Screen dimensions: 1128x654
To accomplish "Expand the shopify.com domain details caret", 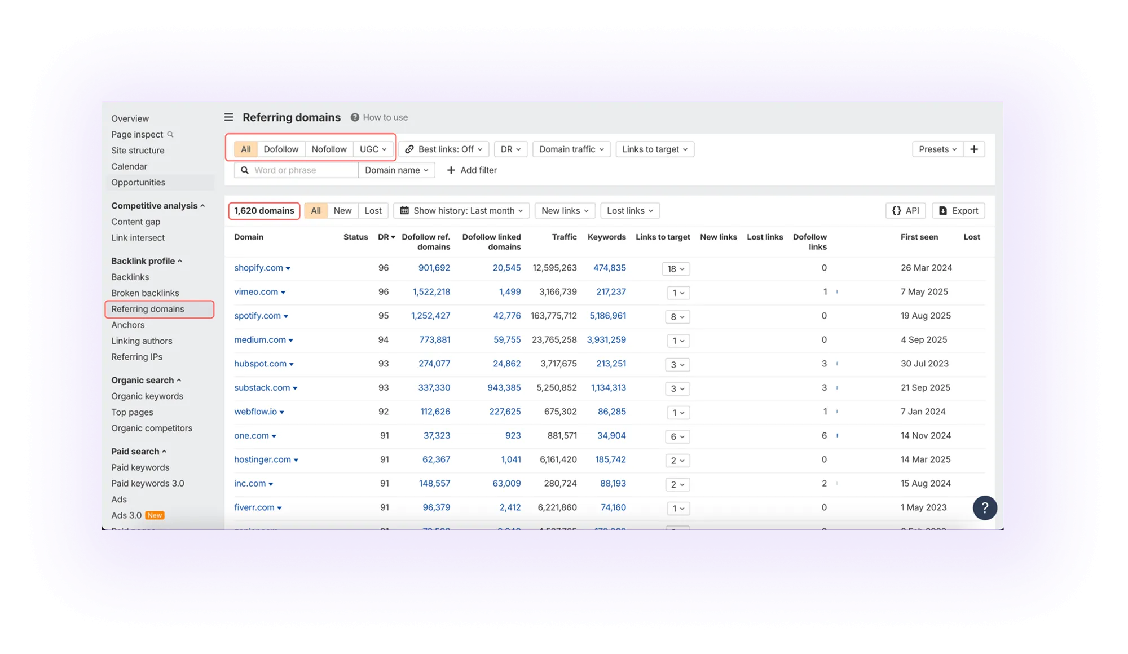I will coord(289,268).
